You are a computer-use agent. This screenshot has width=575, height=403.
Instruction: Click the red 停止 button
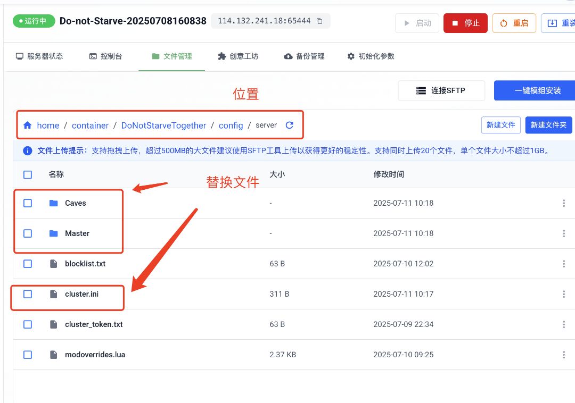pyautogui.click(x=465, y=23)
